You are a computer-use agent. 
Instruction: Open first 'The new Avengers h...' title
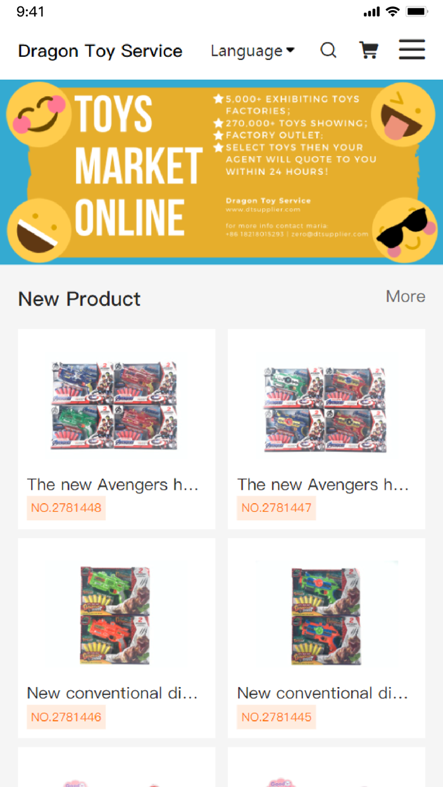(x=113, y=485)
